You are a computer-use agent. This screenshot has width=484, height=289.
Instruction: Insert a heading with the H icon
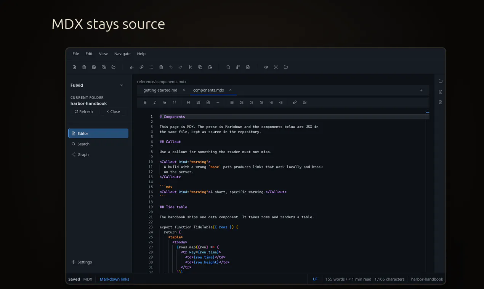tap(189, 102)
